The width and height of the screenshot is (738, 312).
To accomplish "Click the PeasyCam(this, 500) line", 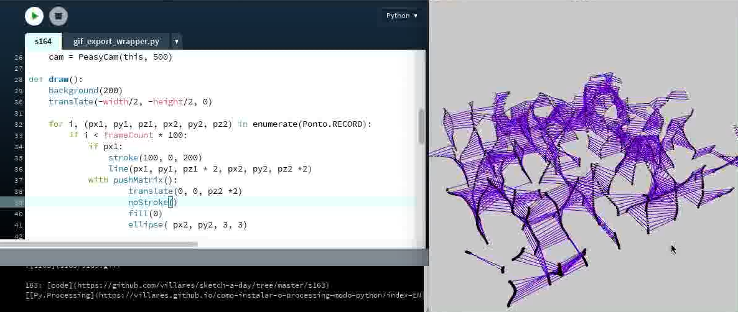I will [110, 57].
